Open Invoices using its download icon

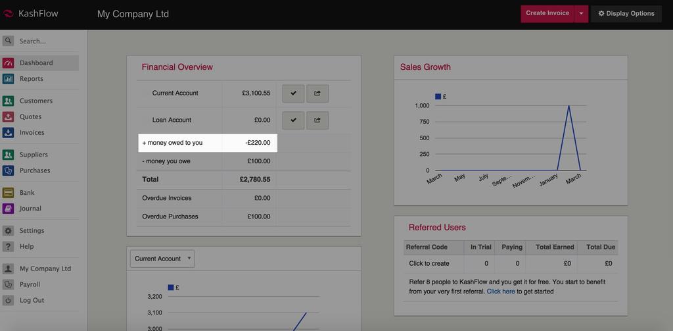[8, 133]
